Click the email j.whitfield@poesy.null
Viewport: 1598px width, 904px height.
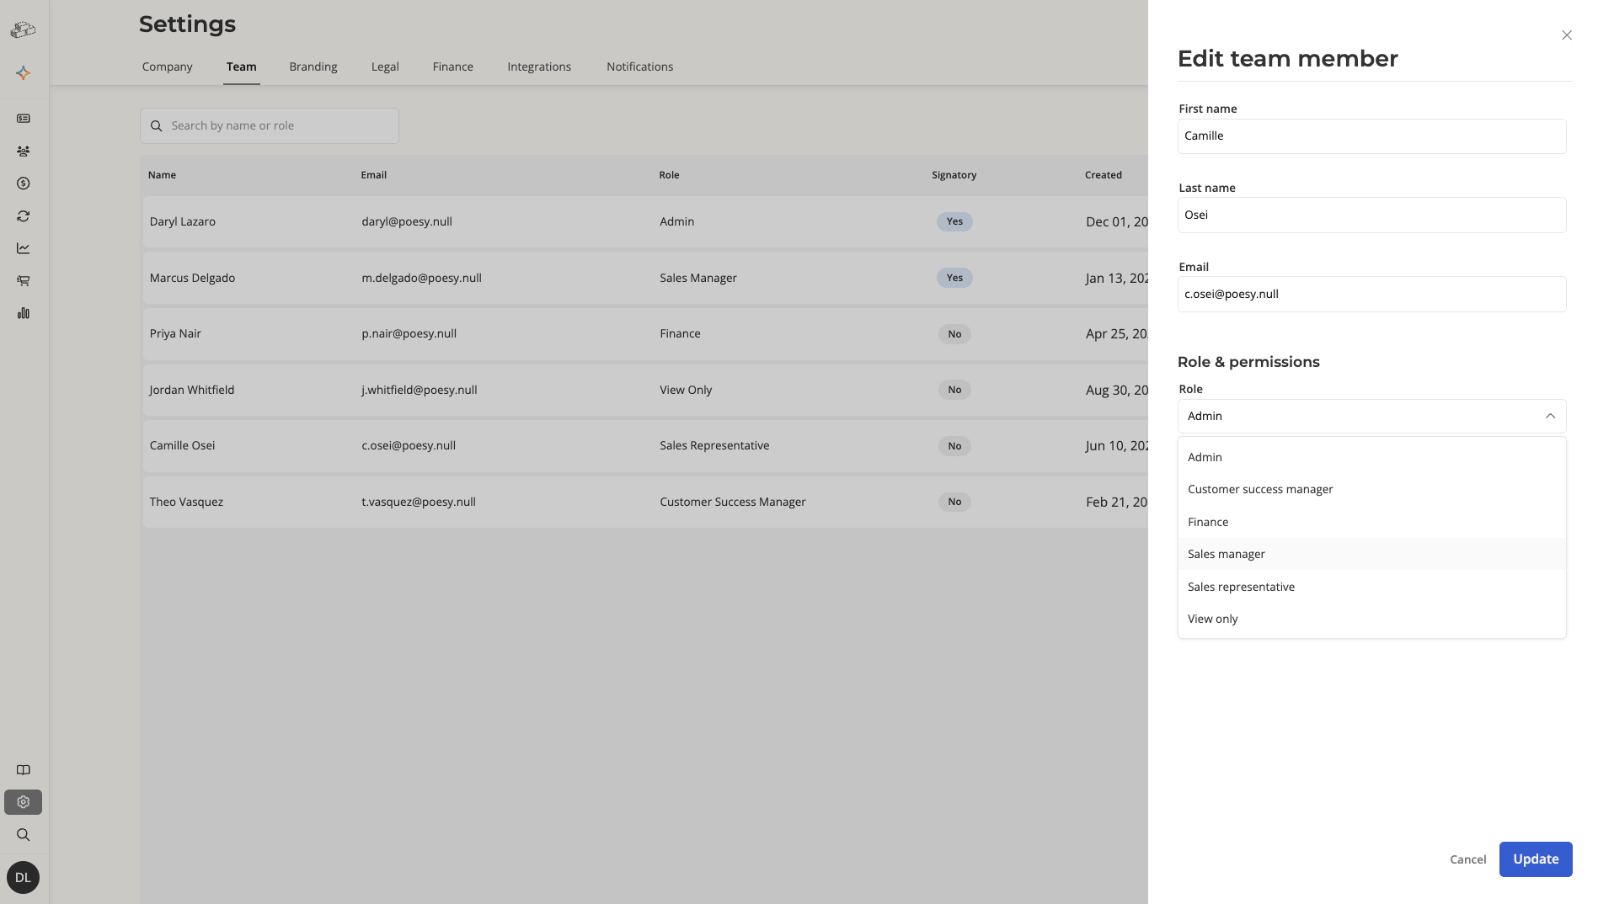(420, 390)
